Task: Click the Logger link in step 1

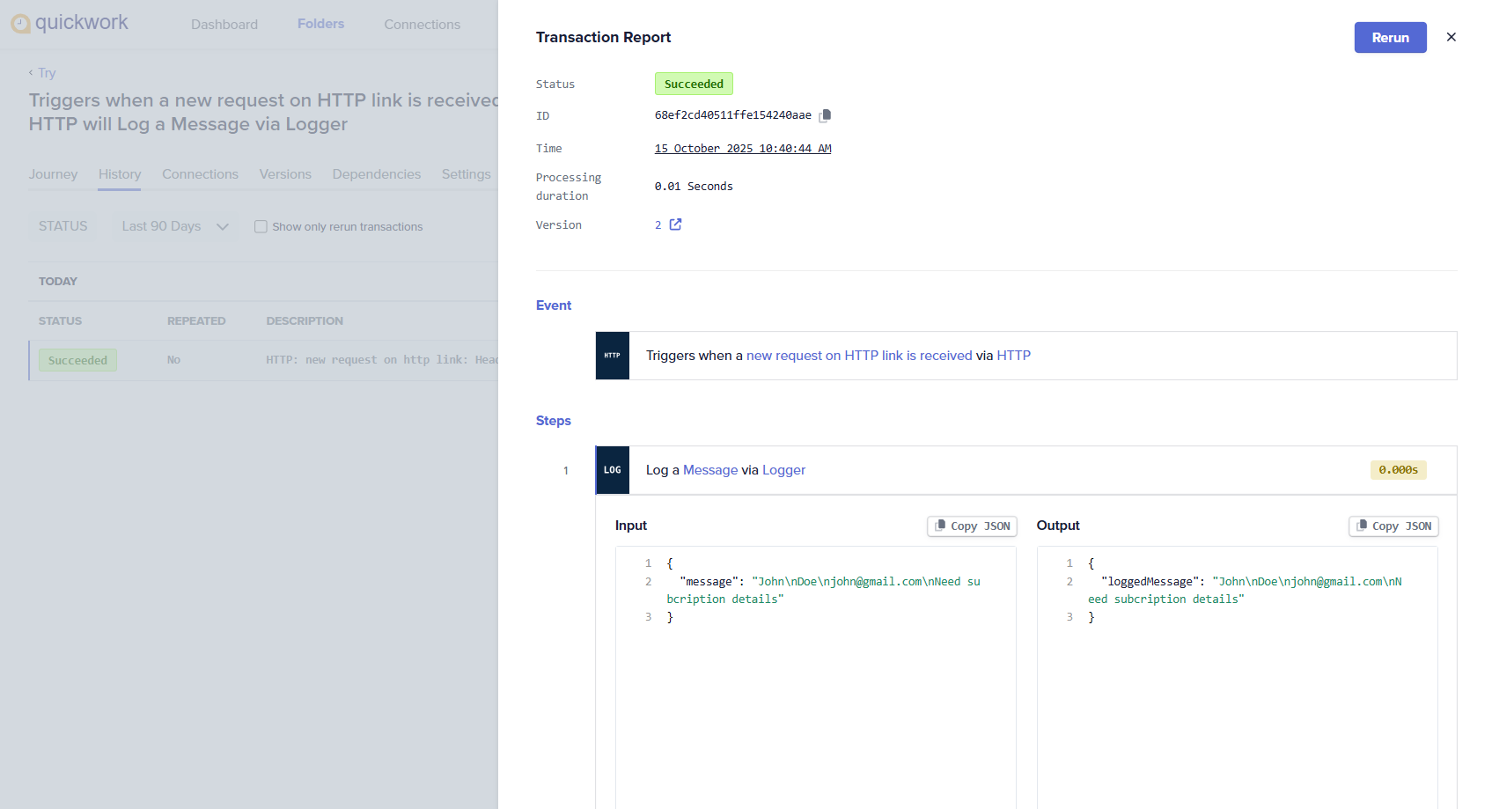Action: (783, 470)
